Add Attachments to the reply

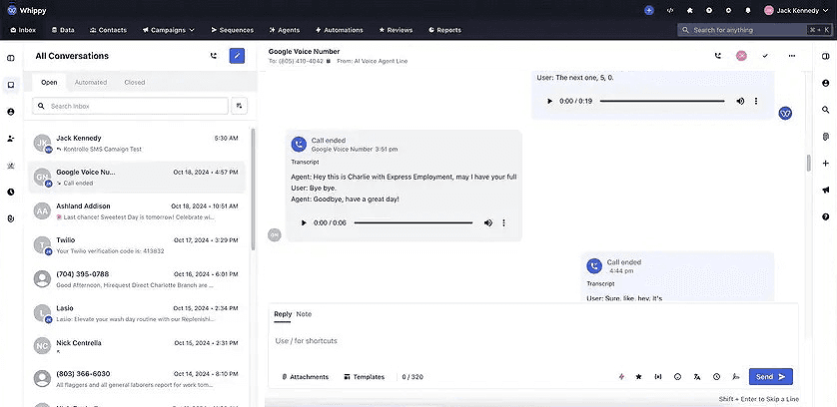(306, 377)
